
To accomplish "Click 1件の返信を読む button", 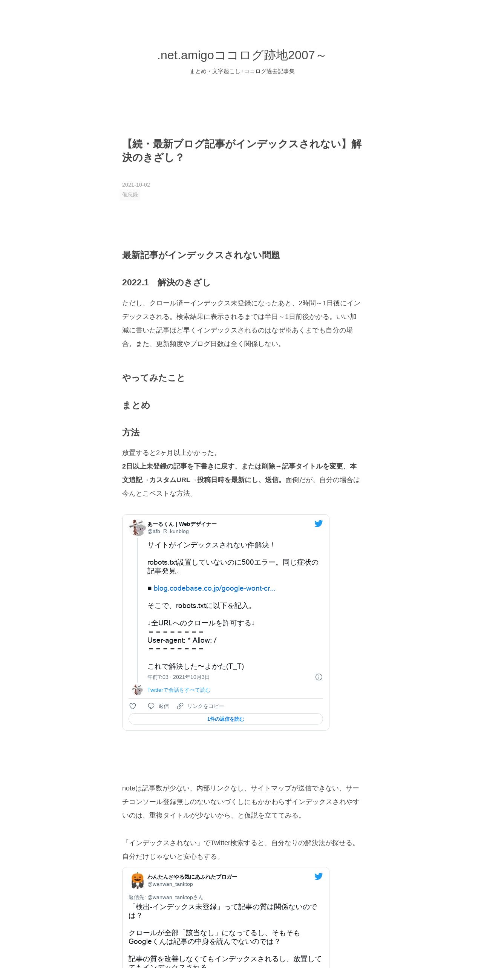I will tap(226, 719).
